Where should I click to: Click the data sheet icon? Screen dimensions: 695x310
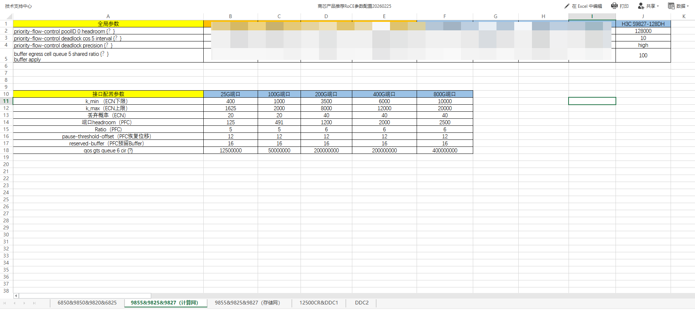tap(671, 6)
